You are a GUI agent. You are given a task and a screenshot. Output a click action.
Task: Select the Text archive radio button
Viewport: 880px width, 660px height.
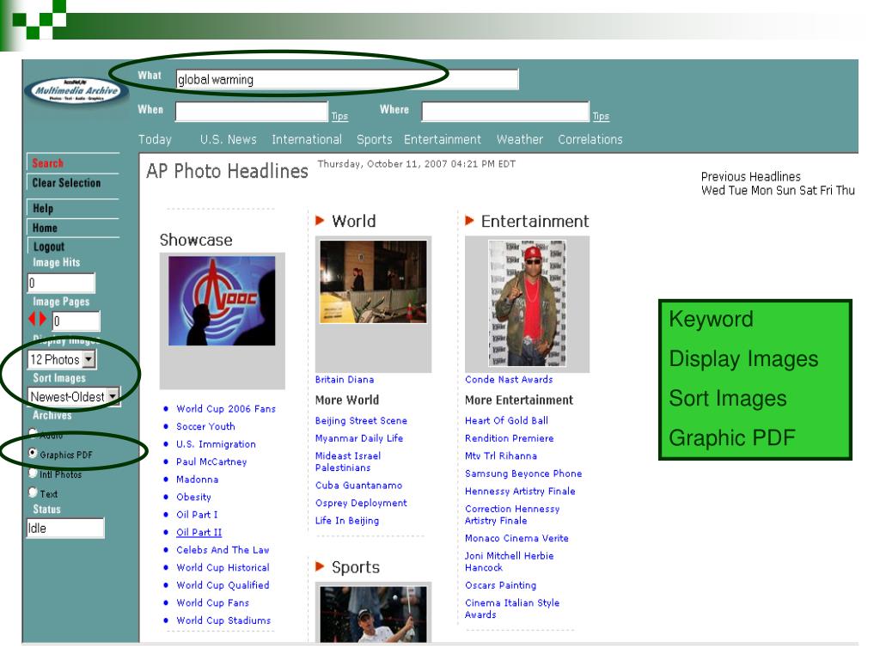tap(34, 492)
